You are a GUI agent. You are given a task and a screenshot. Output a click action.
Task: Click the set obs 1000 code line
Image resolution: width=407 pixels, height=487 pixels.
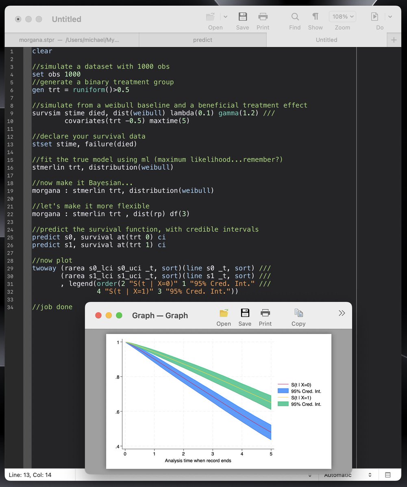click(x=57, y=74)
